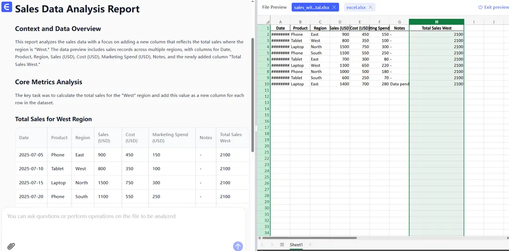509x251 pixels.
Task: Go to next sheet arrow
Action: 272,245
